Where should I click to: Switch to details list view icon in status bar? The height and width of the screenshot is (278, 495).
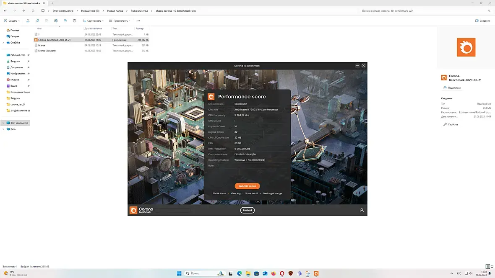(x=487, y=266)
